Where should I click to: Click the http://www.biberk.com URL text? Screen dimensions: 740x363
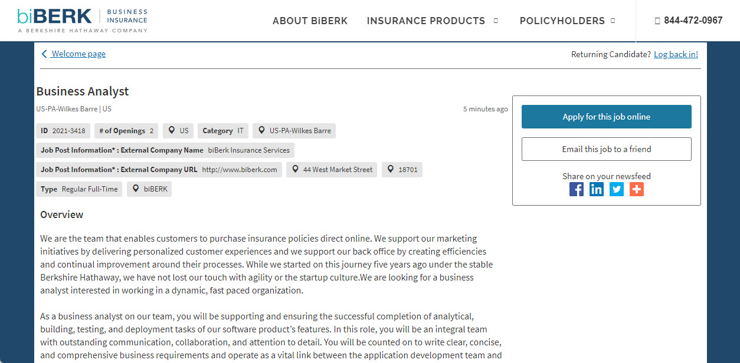point(240,170)
